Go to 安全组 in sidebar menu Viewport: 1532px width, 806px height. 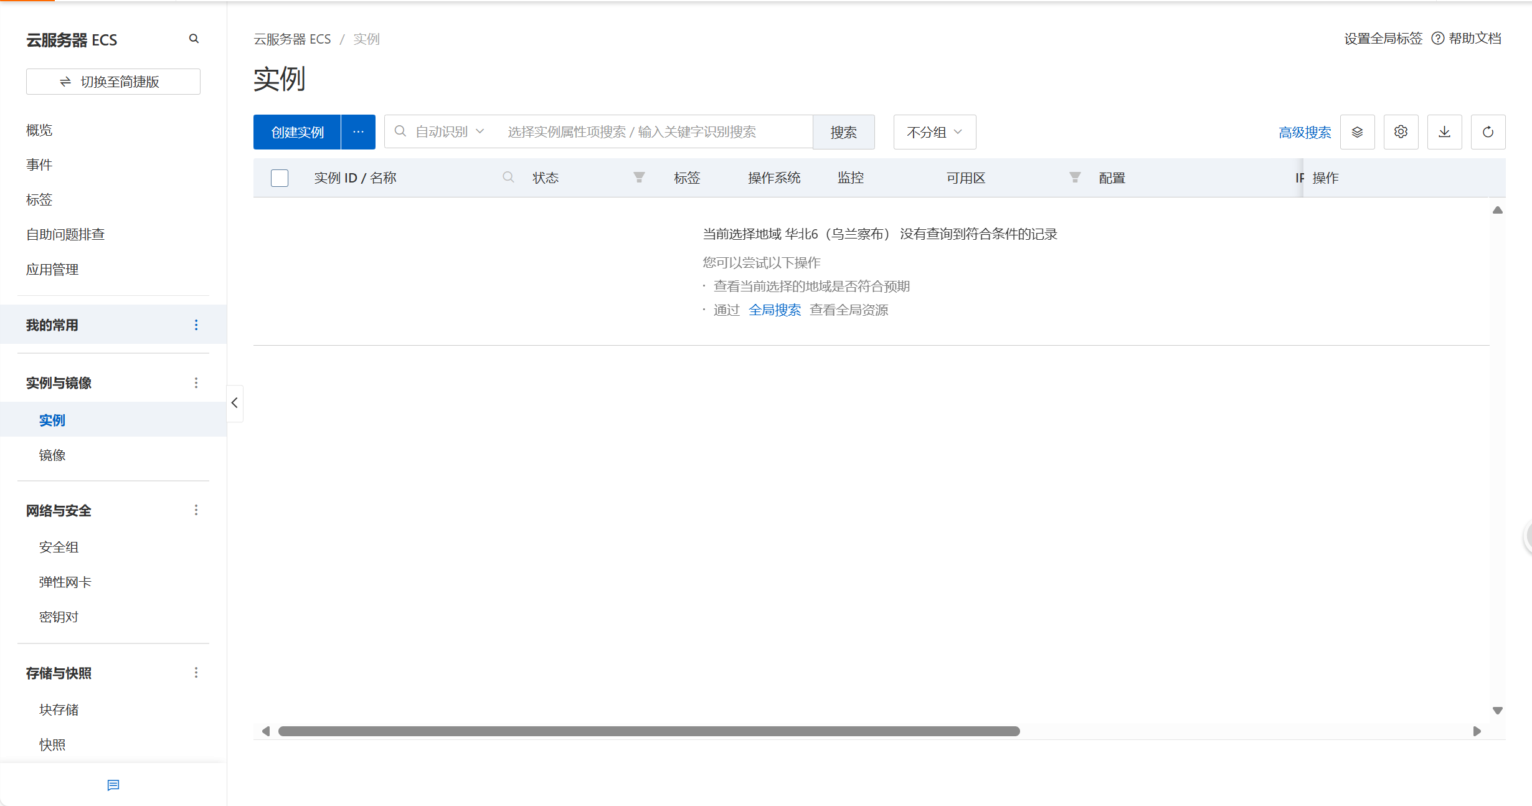(59, 548)
